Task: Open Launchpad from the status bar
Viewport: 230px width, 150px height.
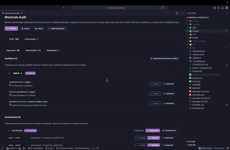Action: click(35, 148)
